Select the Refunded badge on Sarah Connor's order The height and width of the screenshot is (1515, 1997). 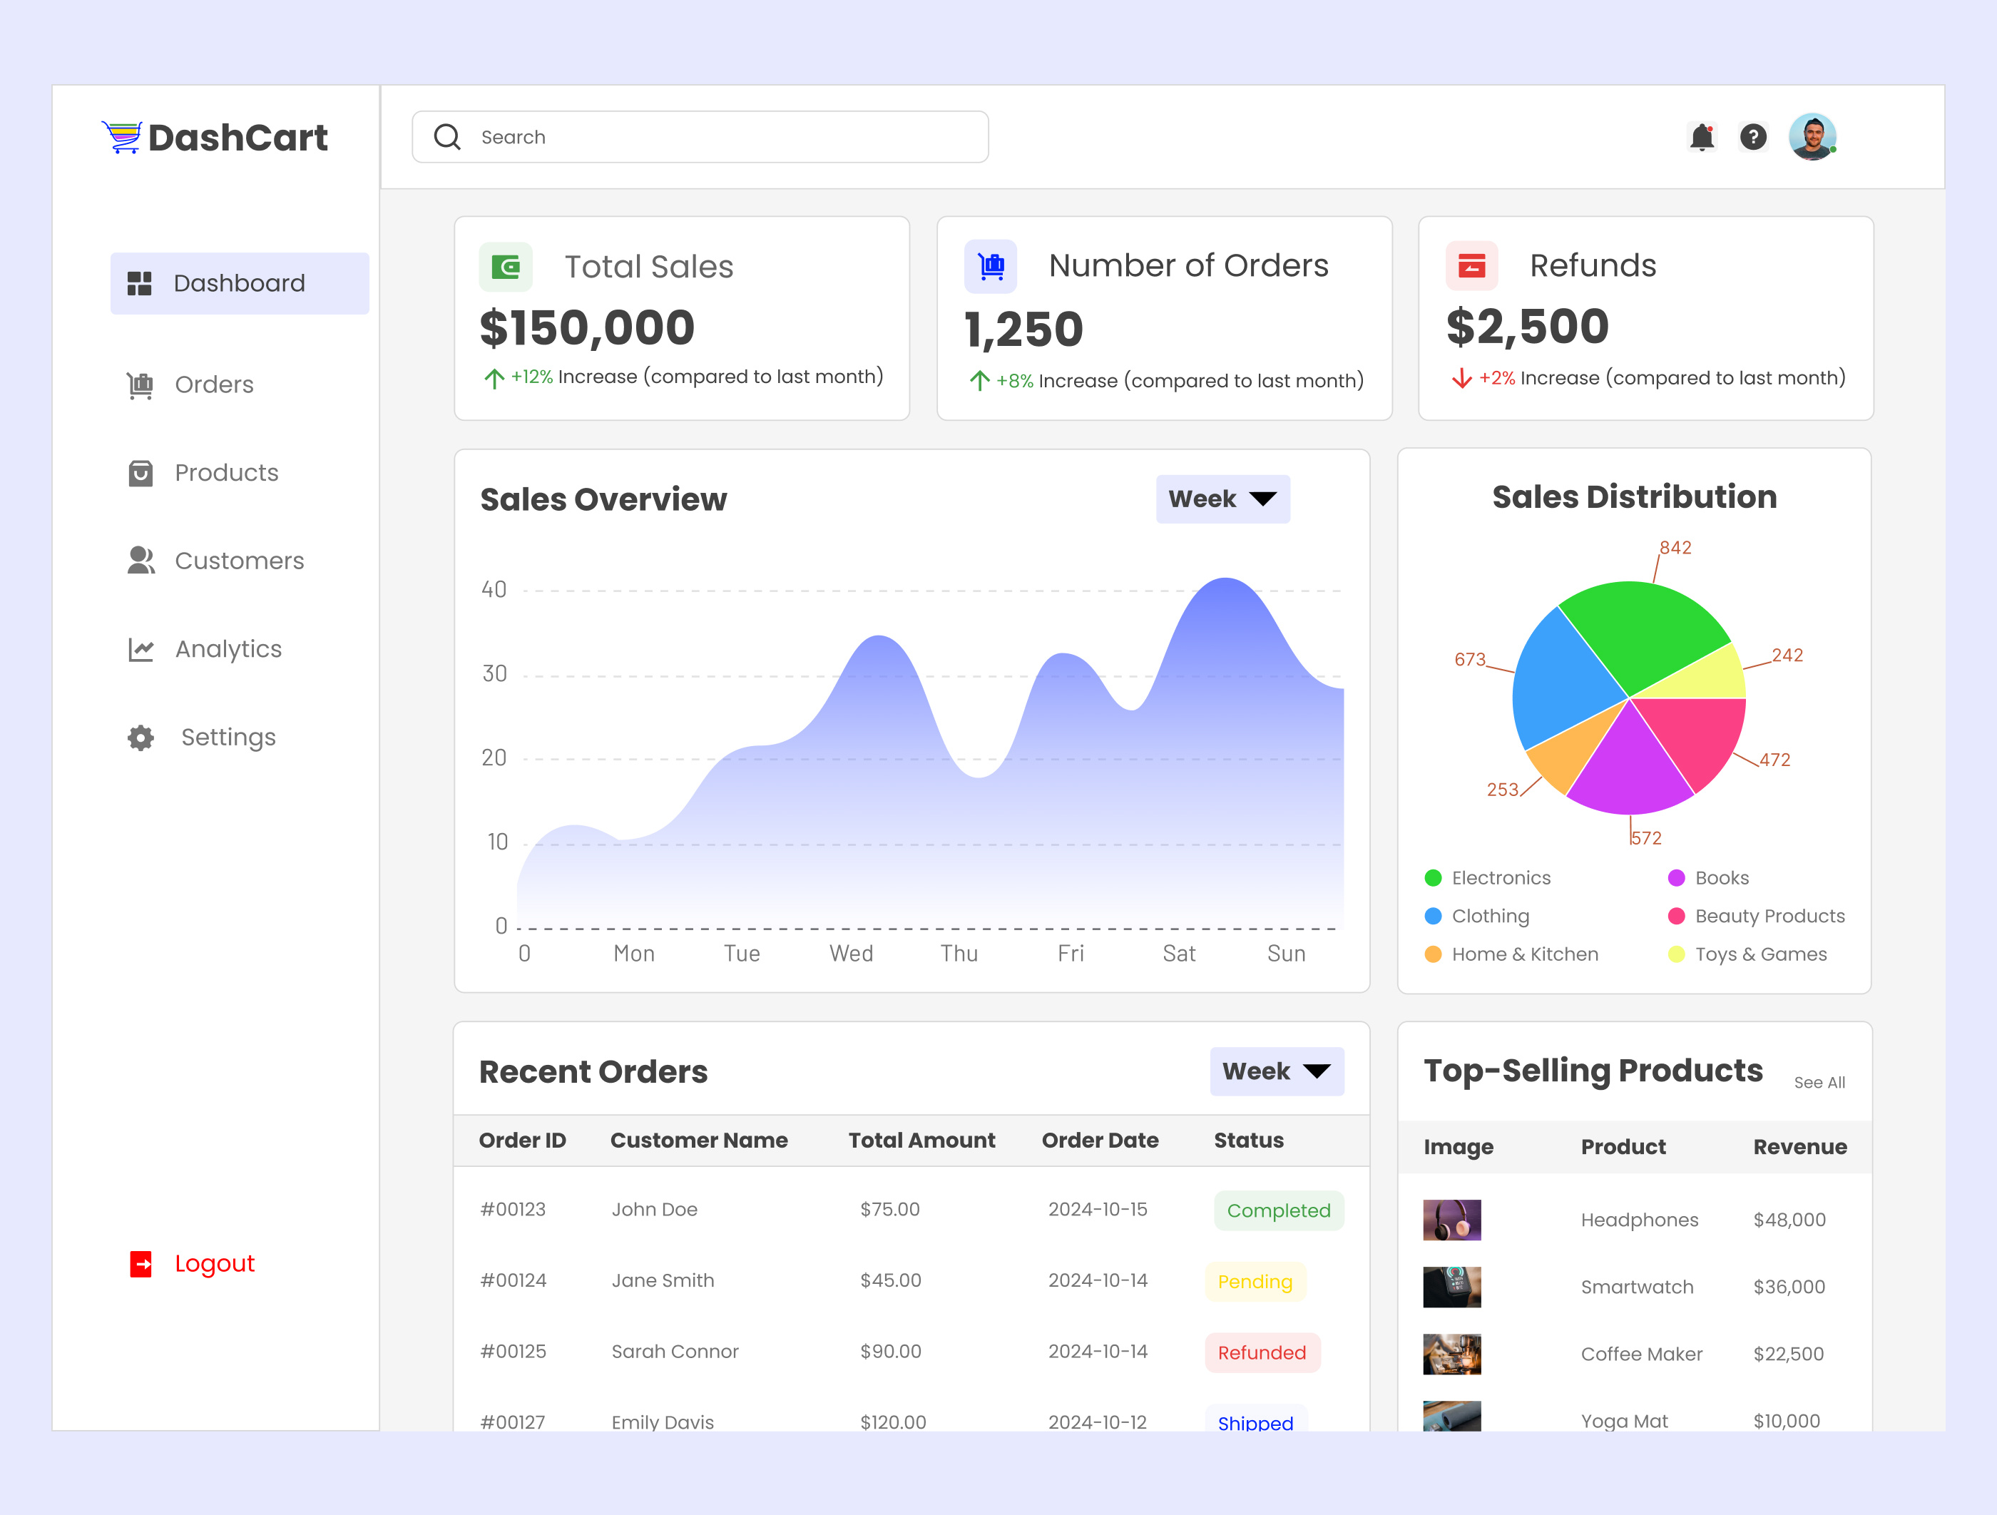[x=1261, y=1352]
